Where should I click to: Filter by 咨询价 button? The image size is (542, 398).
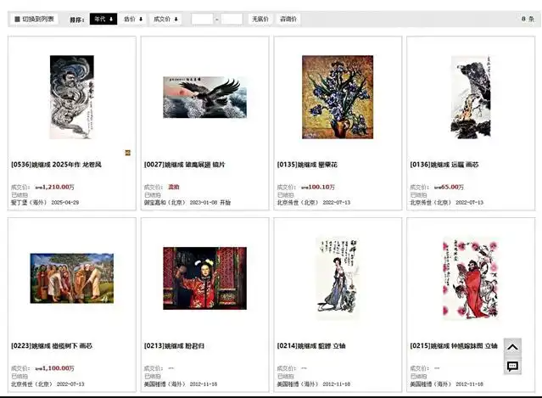[288, 19]
